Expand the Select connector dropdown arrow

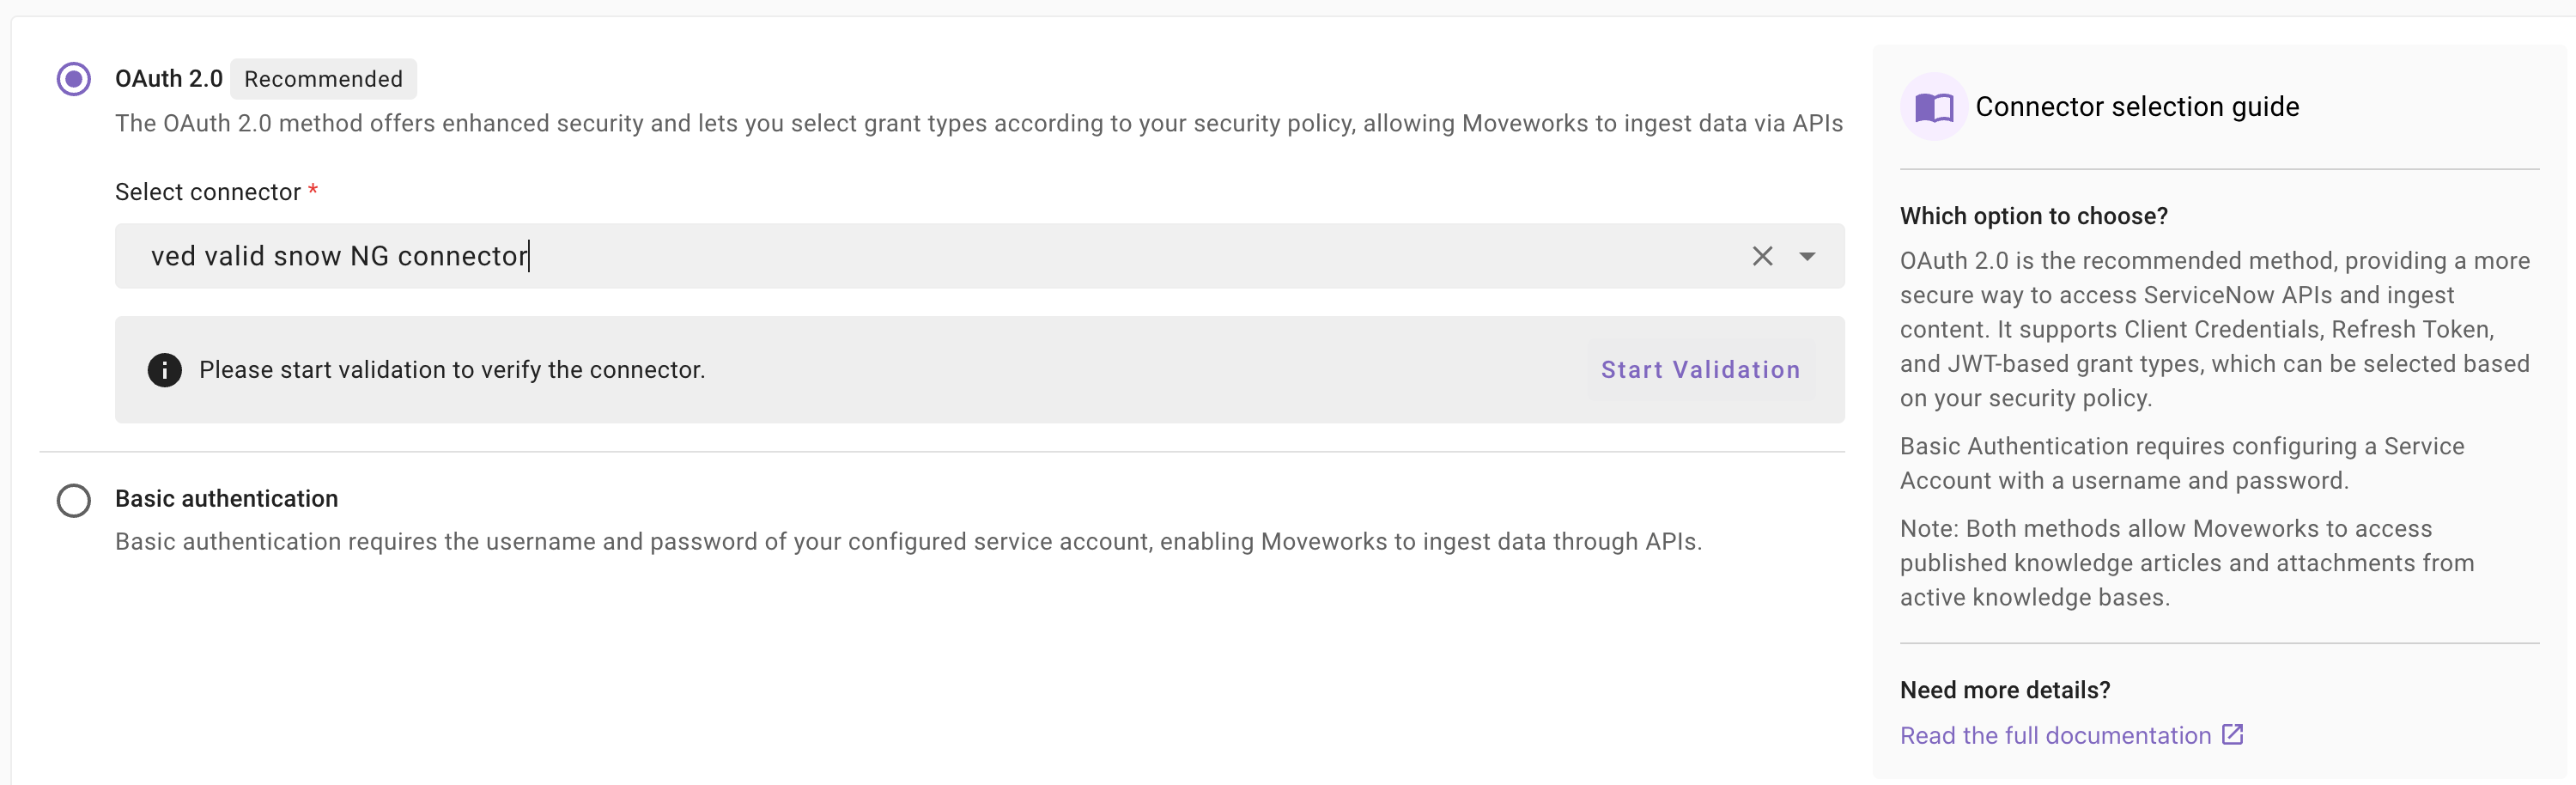(x=1807, y=257)
